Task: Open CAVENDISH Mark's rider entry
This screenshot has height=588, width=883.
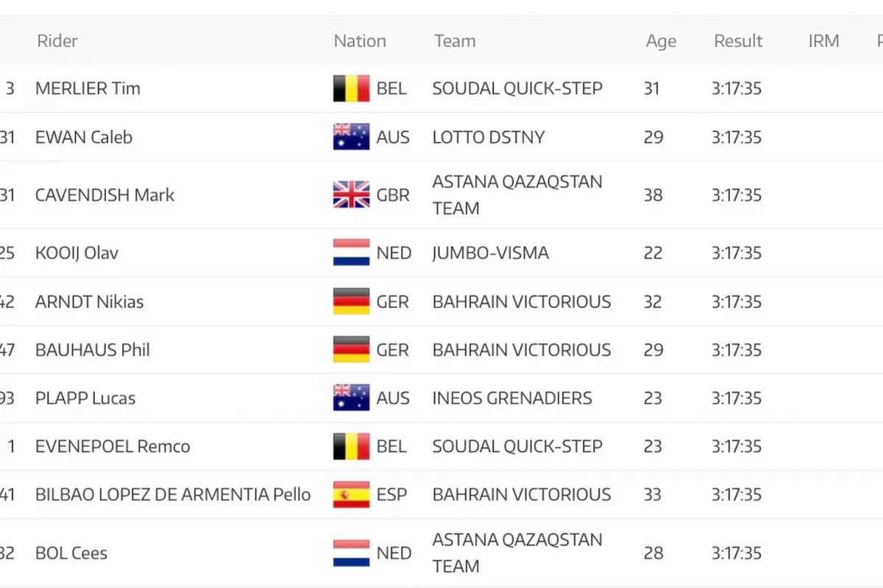Action: point(105,195)
